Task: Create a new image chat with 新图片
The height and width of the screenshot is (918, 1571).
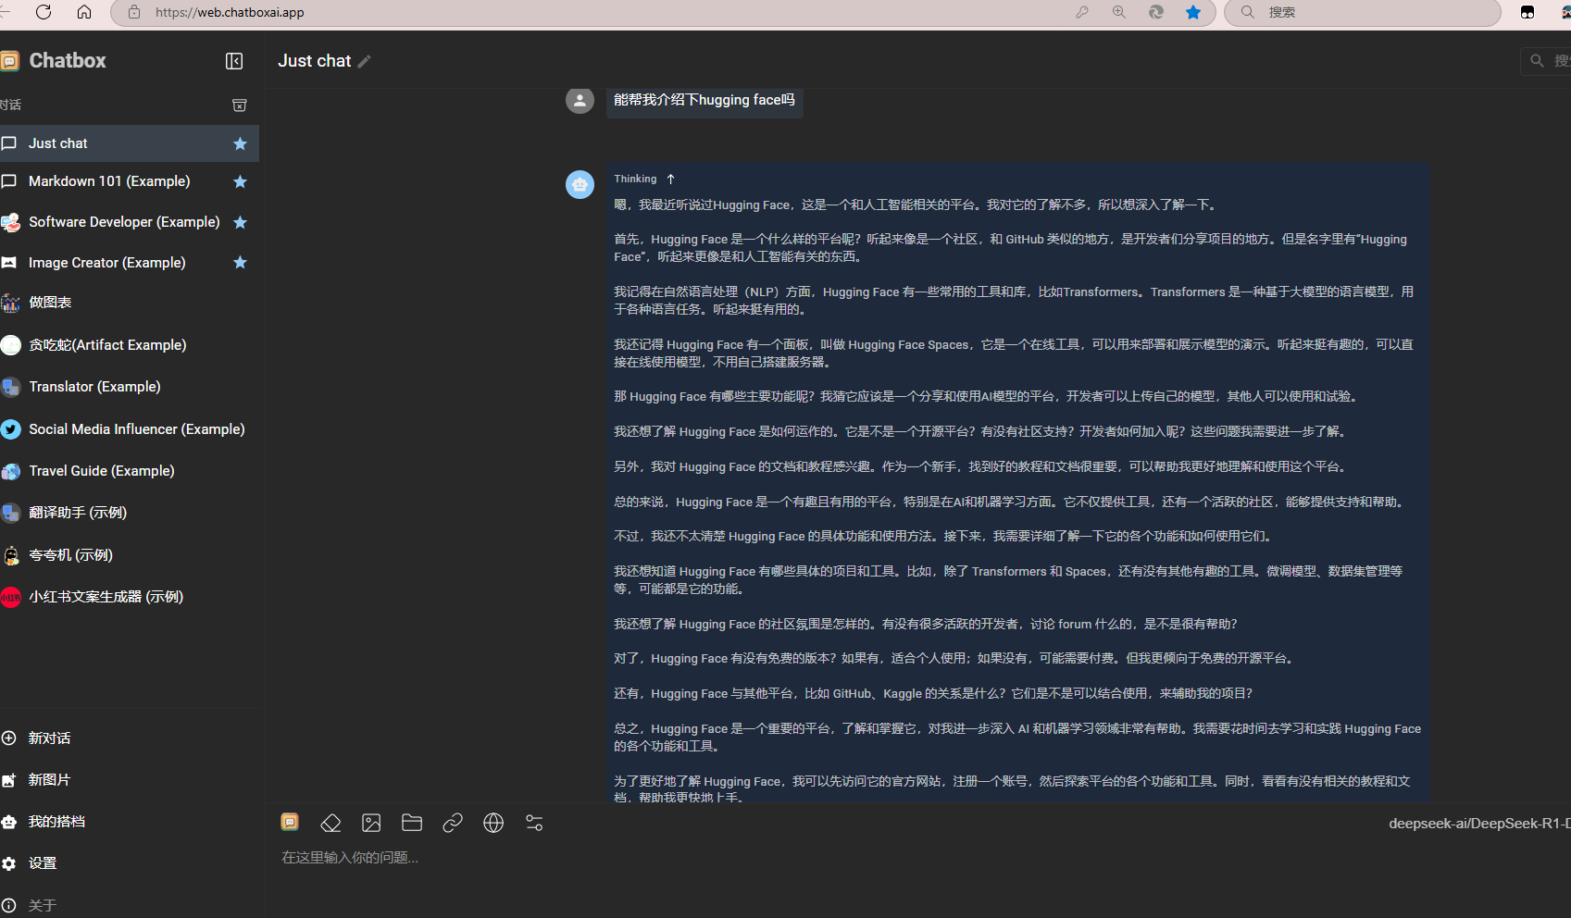Action: [129, 780]
